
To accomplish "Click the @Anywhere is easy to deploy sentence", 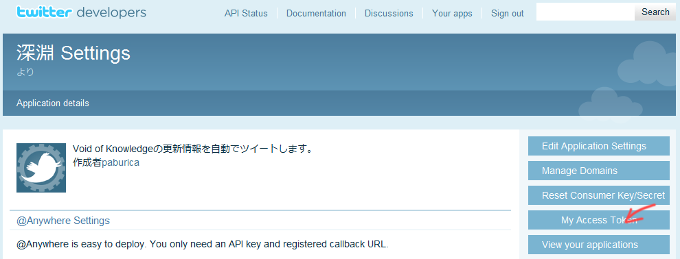I will (203, 245).
